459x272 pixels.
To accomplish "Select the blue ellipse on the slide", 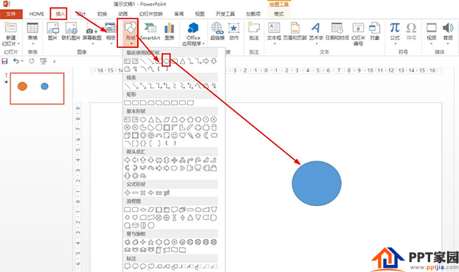I will (x=316, y=183).
